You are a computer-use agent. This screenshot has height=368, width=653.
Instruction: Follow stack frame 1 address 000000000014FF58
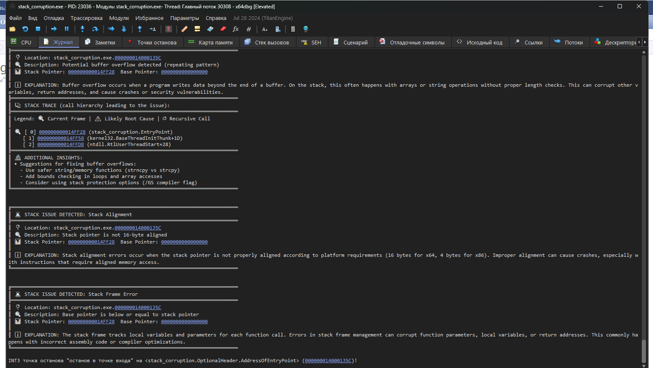pos(61,138)
